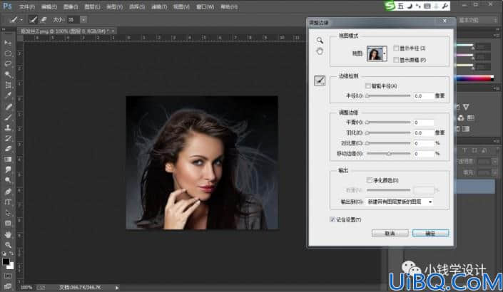Click the Zoom tool in Refine Edge dialog
This screenshot has height=292, width=503.
[x=320, y=41]
